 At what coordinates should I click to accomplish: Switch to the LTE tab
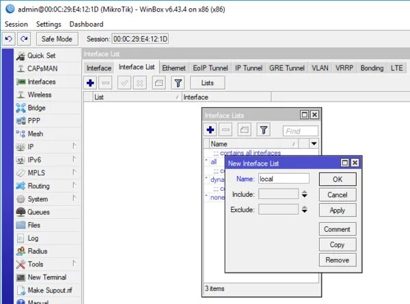pyautogui.click(x=396, y=68)
